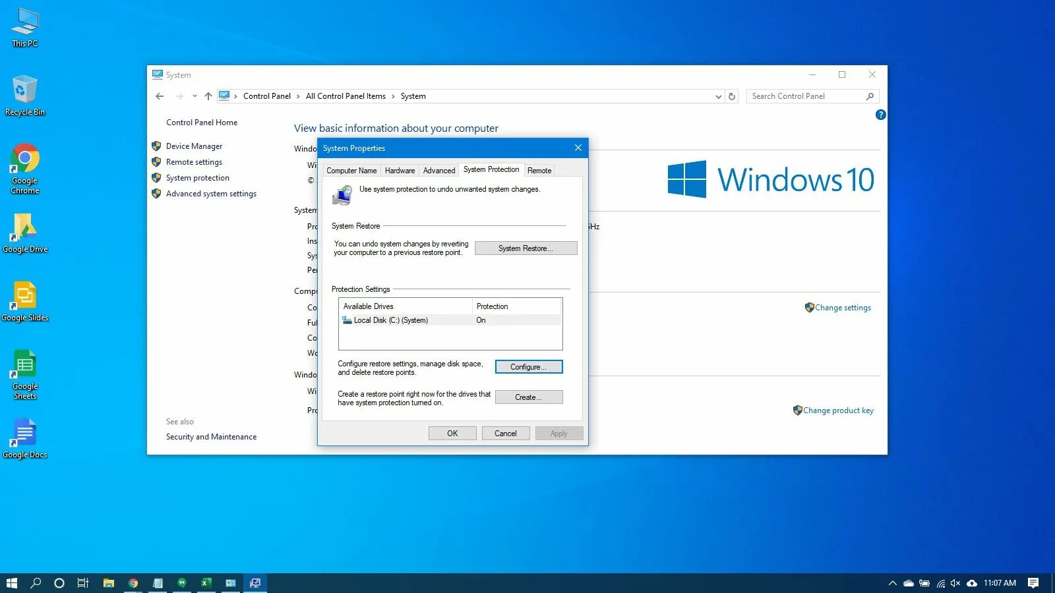The image size is (1055, 593).
Task: Click the search magnifier in Search Control Panel
Action: coord(870,96)
